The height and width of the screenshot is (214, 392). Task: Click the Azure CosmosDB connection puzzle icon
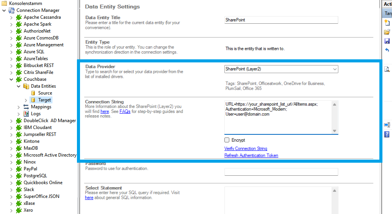coord(19,38)
